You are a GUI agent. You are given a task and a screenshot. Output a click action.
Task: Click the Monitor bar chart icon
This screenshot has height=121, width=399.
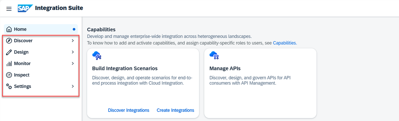[9, 64]
